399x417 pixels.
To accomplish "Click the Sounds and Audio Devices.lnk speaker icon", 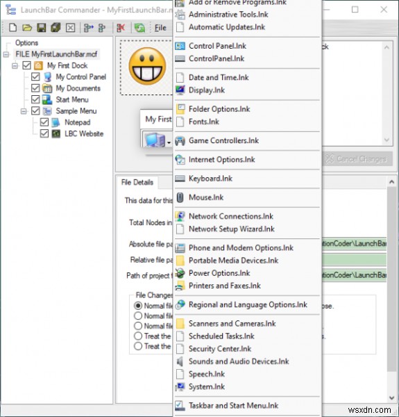I will 180,361.
